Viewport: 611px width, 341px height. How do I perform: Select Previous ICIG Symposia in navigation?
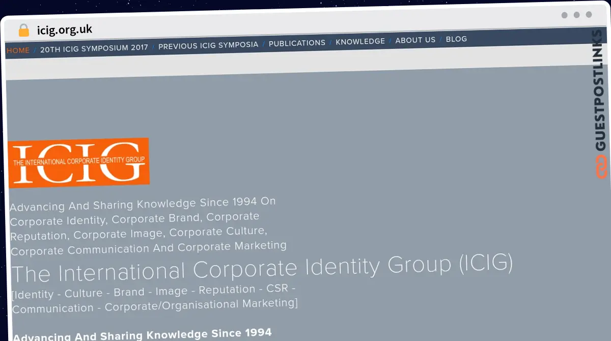coord(208,45)
